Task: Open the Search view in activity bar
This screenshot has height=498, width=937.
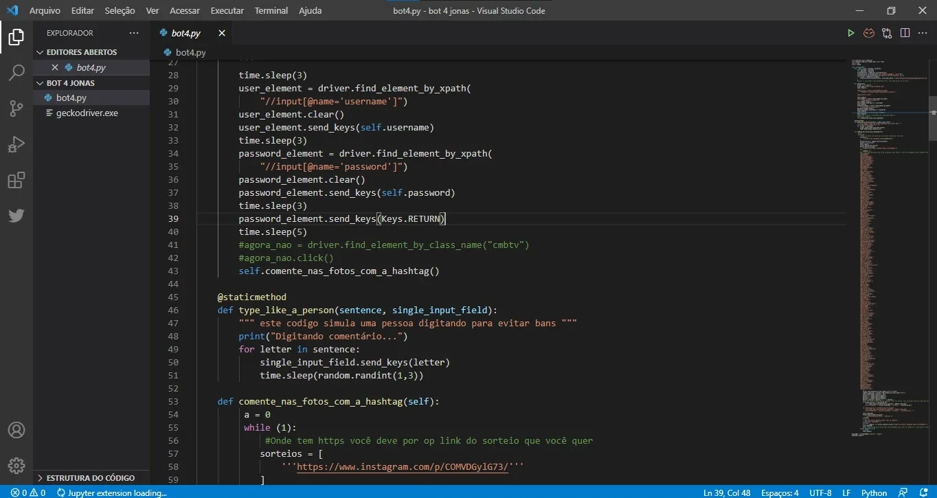Action: pyautogui.click(x=16, y=73)
